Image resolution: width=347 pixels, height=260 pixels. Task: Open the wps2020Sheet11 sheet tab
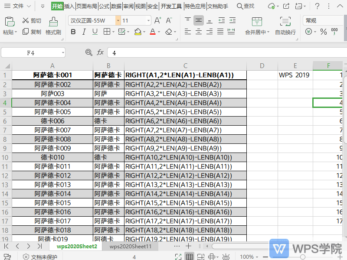click(130, 246)
